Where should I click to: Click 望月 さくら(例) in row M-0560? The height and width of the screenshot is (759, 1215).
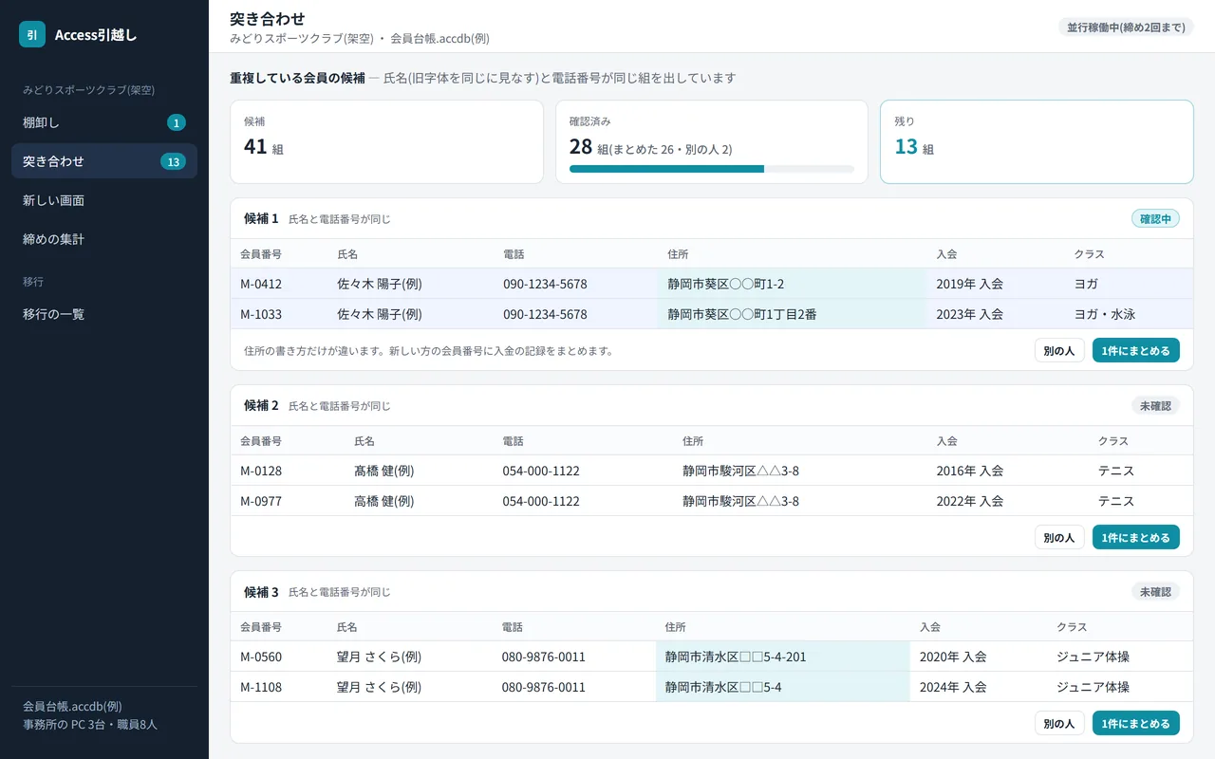point(379,657)
